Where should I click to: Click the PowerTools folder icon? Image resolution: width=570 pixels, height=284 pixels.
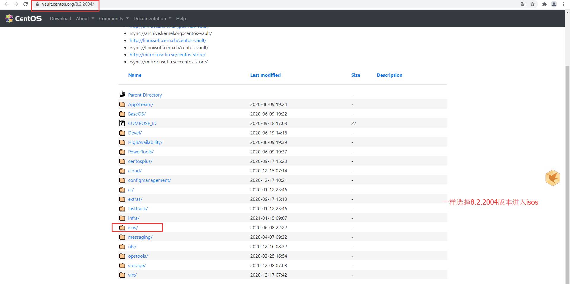tap(122, 152)
